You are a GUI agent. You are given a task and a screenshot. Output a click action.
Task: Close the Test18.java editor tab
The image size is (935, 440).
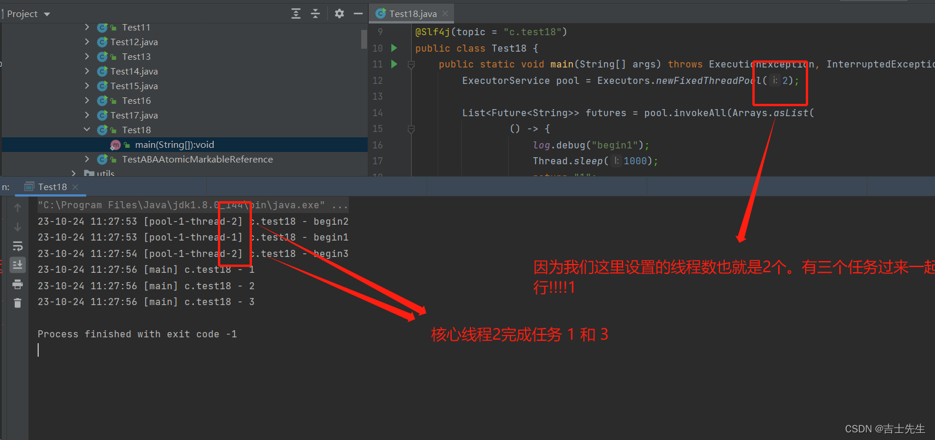[x=445, y=13]
